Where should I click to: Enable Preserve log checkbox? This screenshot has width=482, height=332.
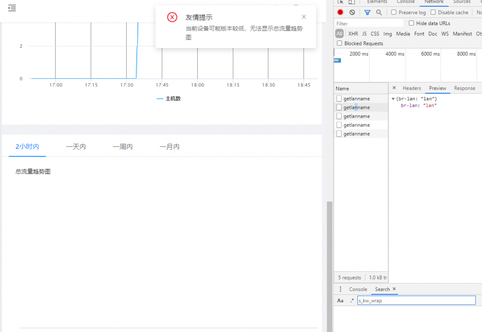(x=394, y=12)
